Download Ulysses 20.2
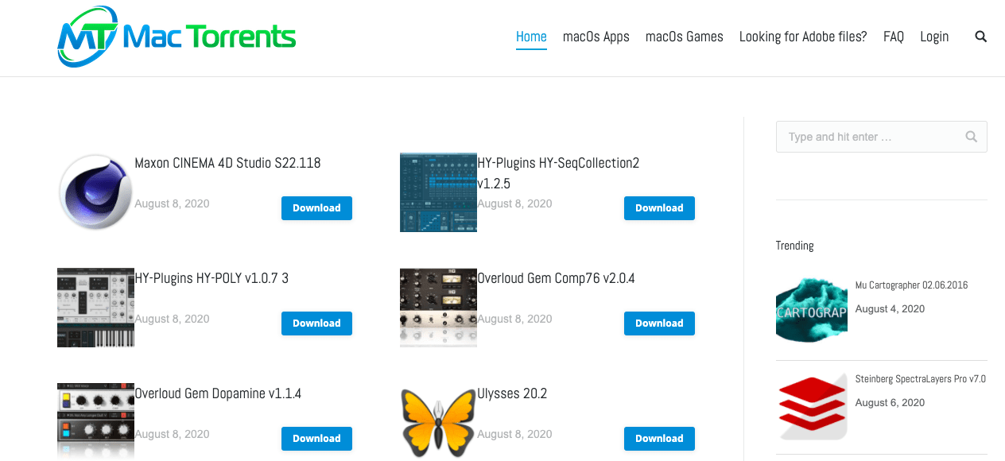The width and height of the screenshot is (1005, 461). point(659,439)
